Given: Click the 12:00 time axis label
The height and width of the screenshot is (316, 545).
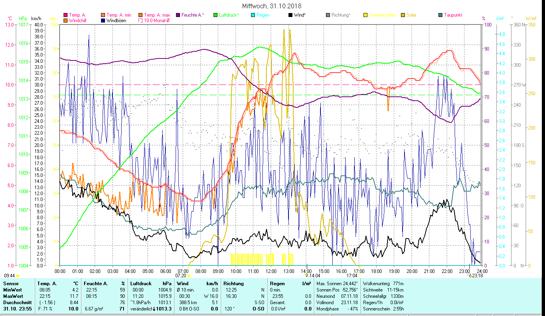Looking at the screenshot, I should 271,271.
